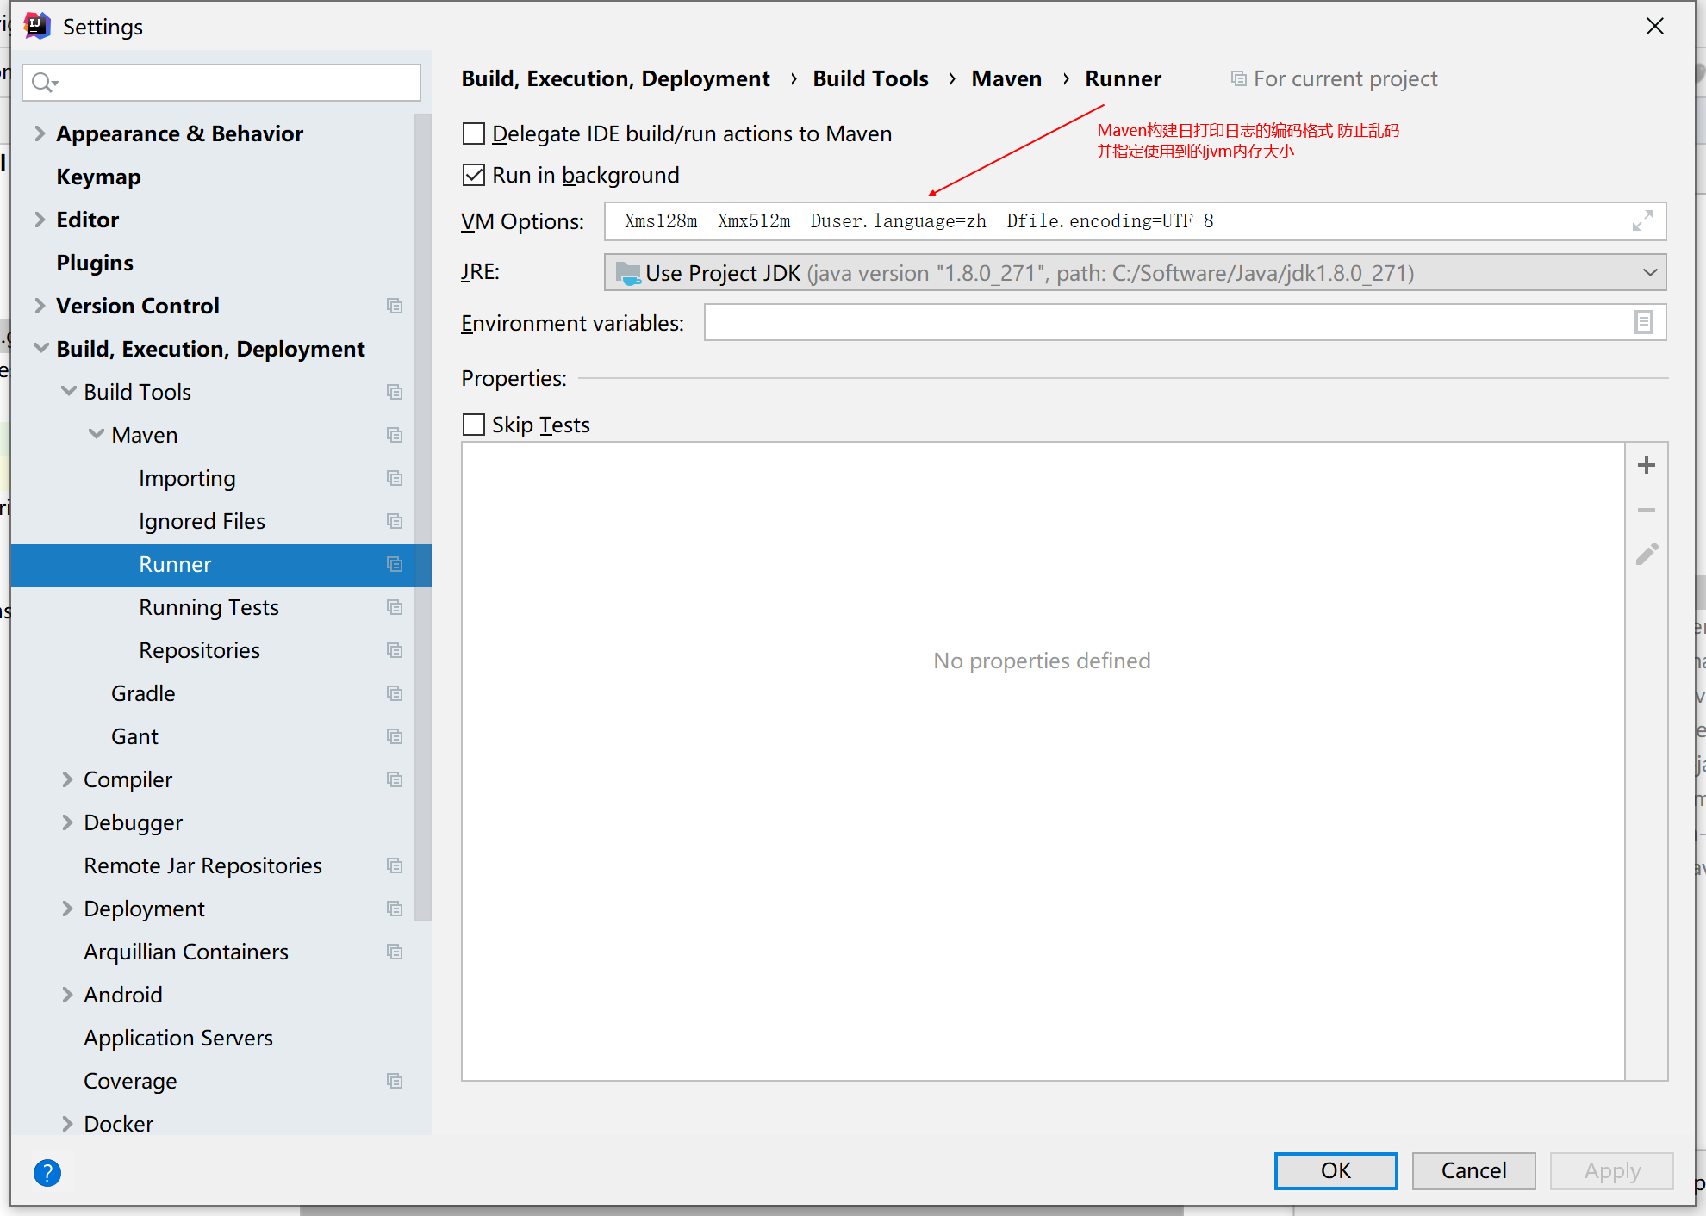Click the OK button

point(1335,1170)
